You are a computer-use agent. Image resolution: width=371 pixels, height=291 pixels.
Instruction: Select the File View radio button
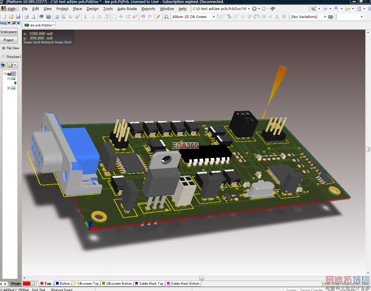(x=4, y=48)
